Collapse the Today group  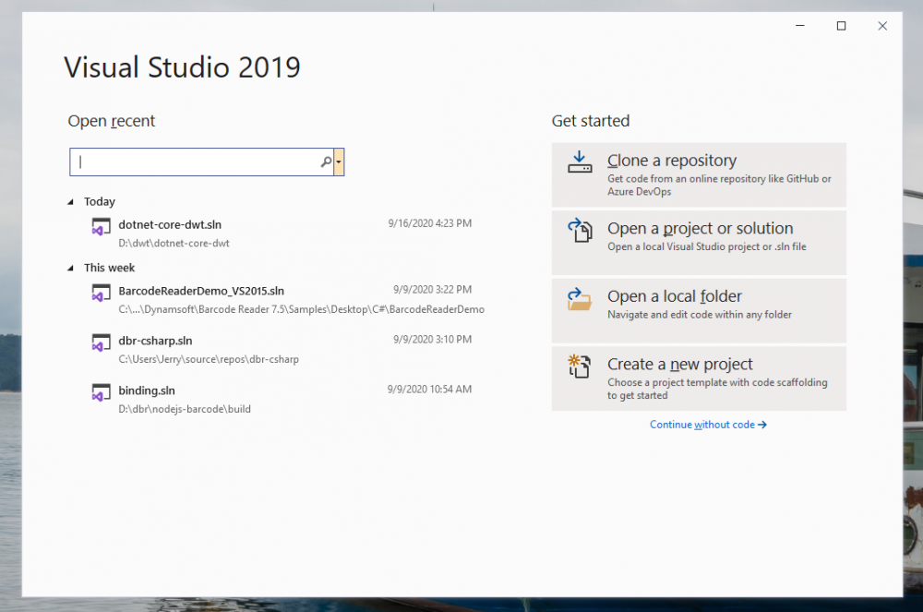[72, 202]
